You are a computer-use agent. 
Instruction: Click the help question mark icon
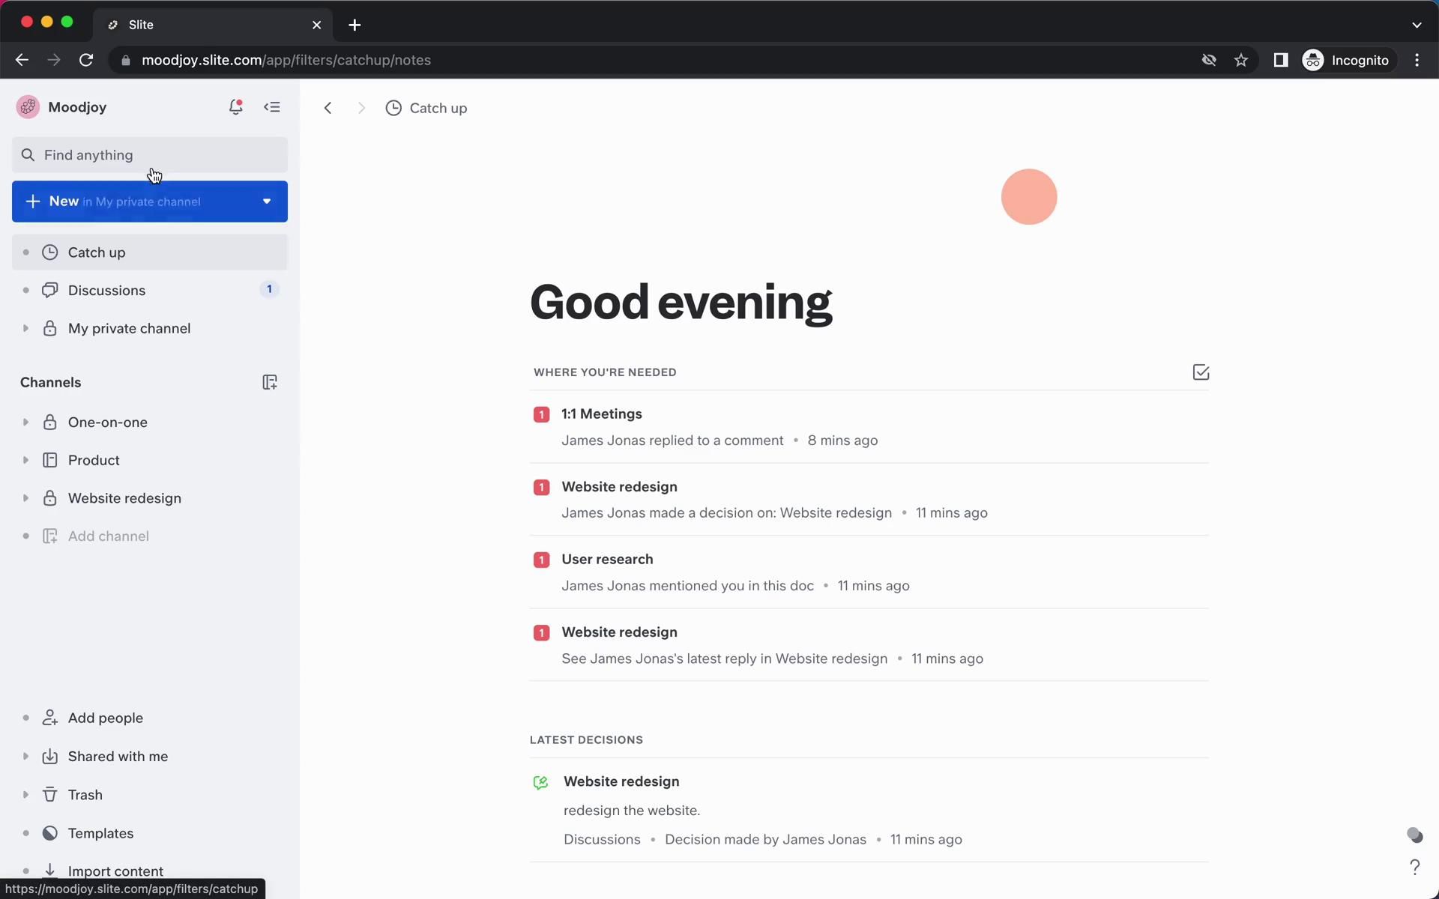pos(1414,867)
